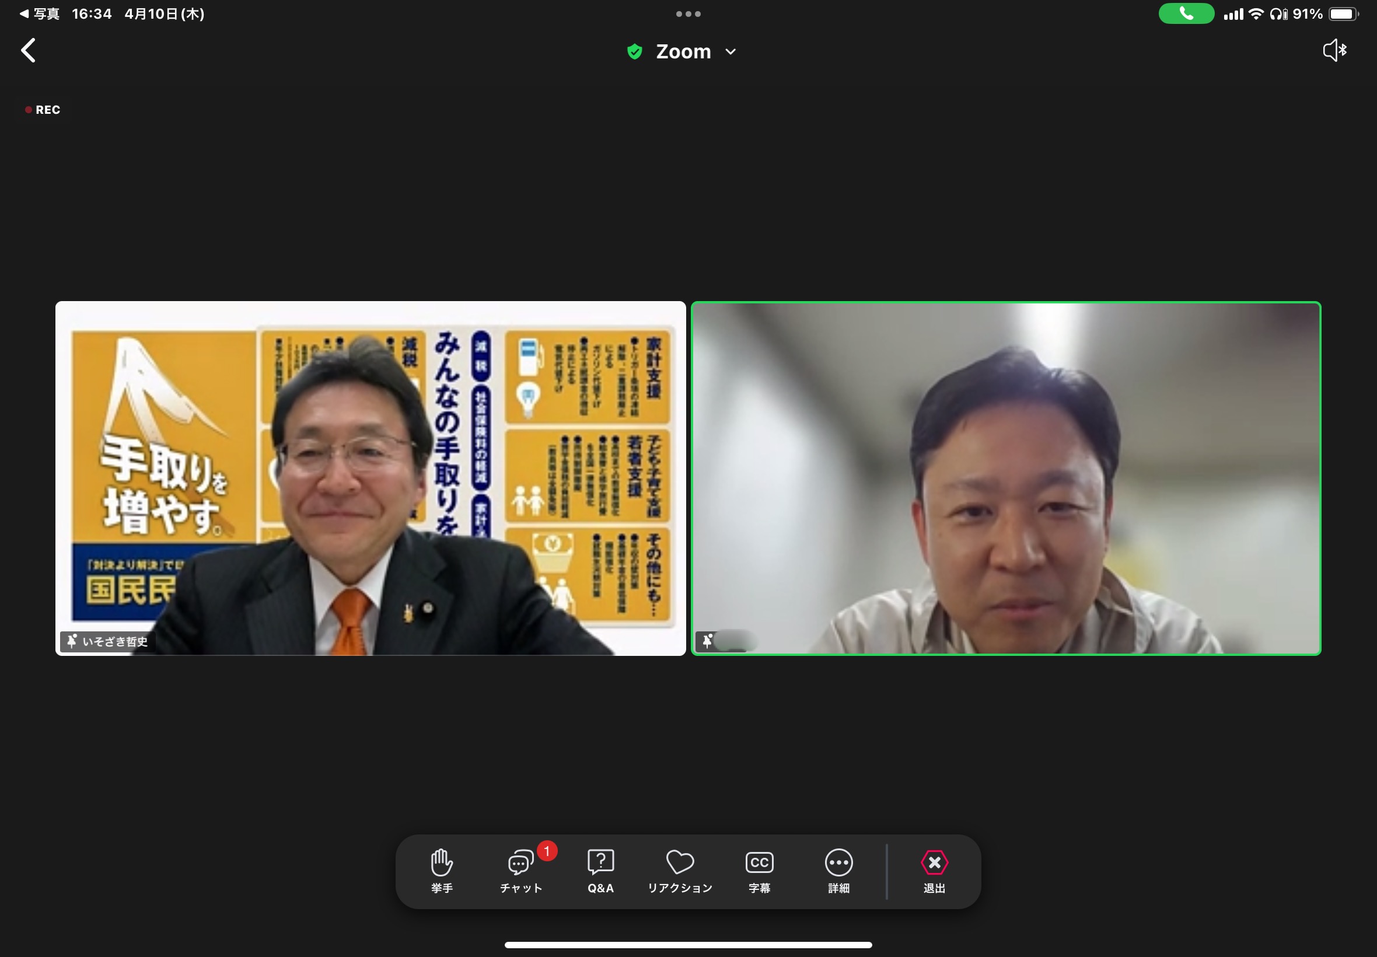
Task: Go back using the top-left chevron
Action: [x=28, y=50]
